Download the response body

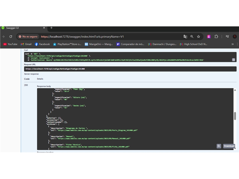click(229, 146)
